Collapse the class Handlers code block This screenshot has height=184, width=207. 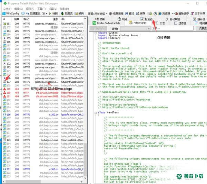click(x=96, y=113)
